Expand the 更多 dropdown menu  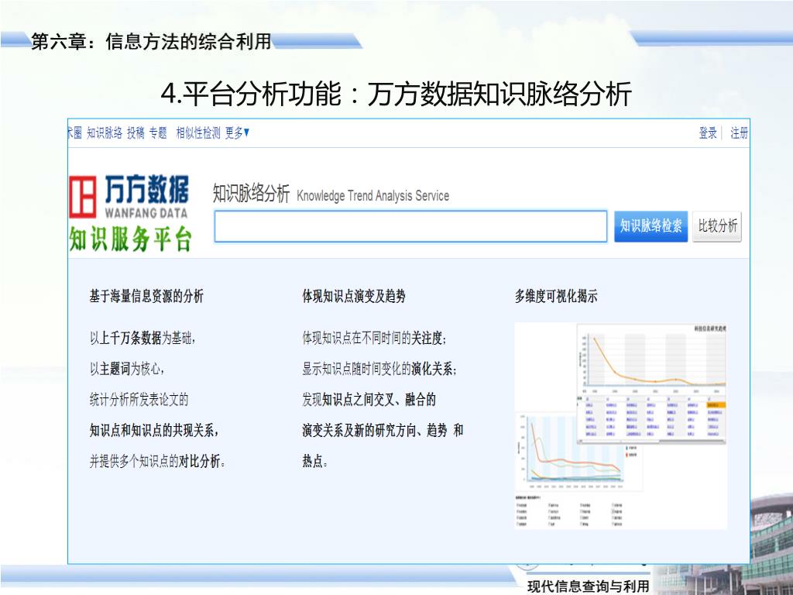[237, 133]
